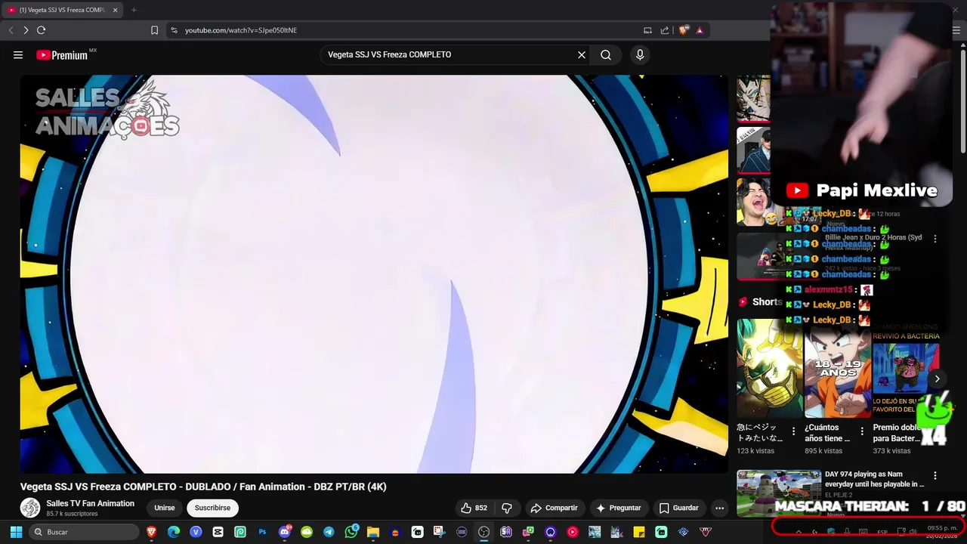Save video with the Guardar button
This screenshot has width=967, height=544.
(x=678, y=508)
